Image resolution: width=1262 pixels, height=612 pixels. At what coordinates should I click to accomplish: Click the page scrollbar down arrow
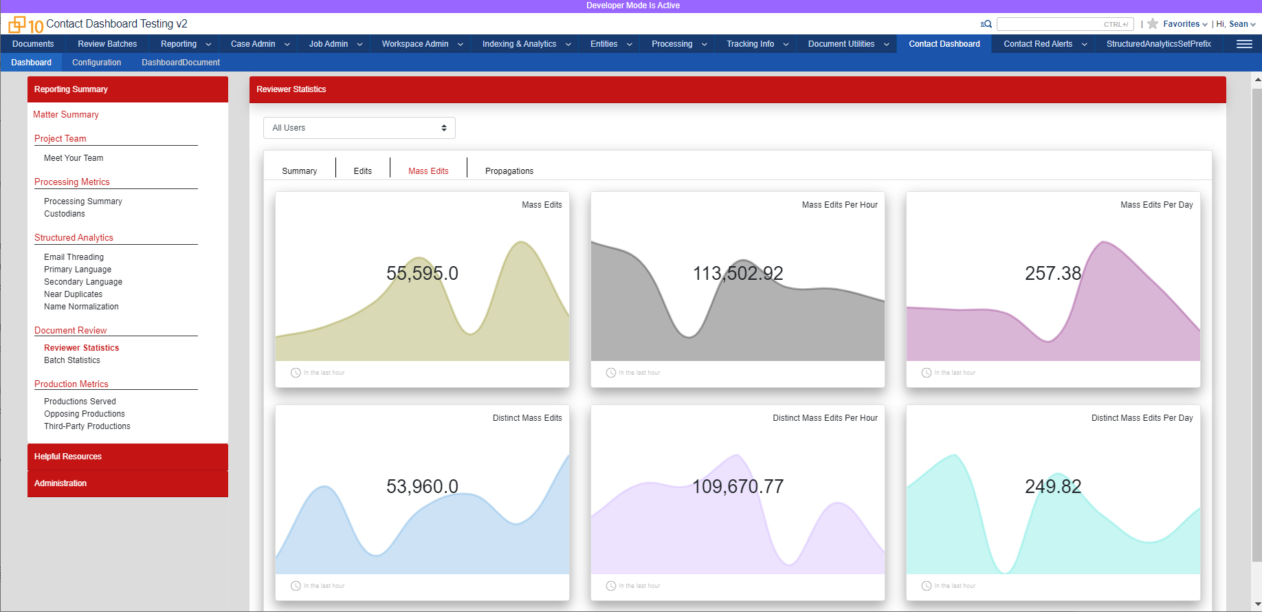1257,604
